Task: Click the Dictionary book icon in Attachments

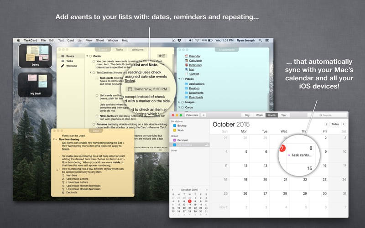Action: [x=187, y=65]
